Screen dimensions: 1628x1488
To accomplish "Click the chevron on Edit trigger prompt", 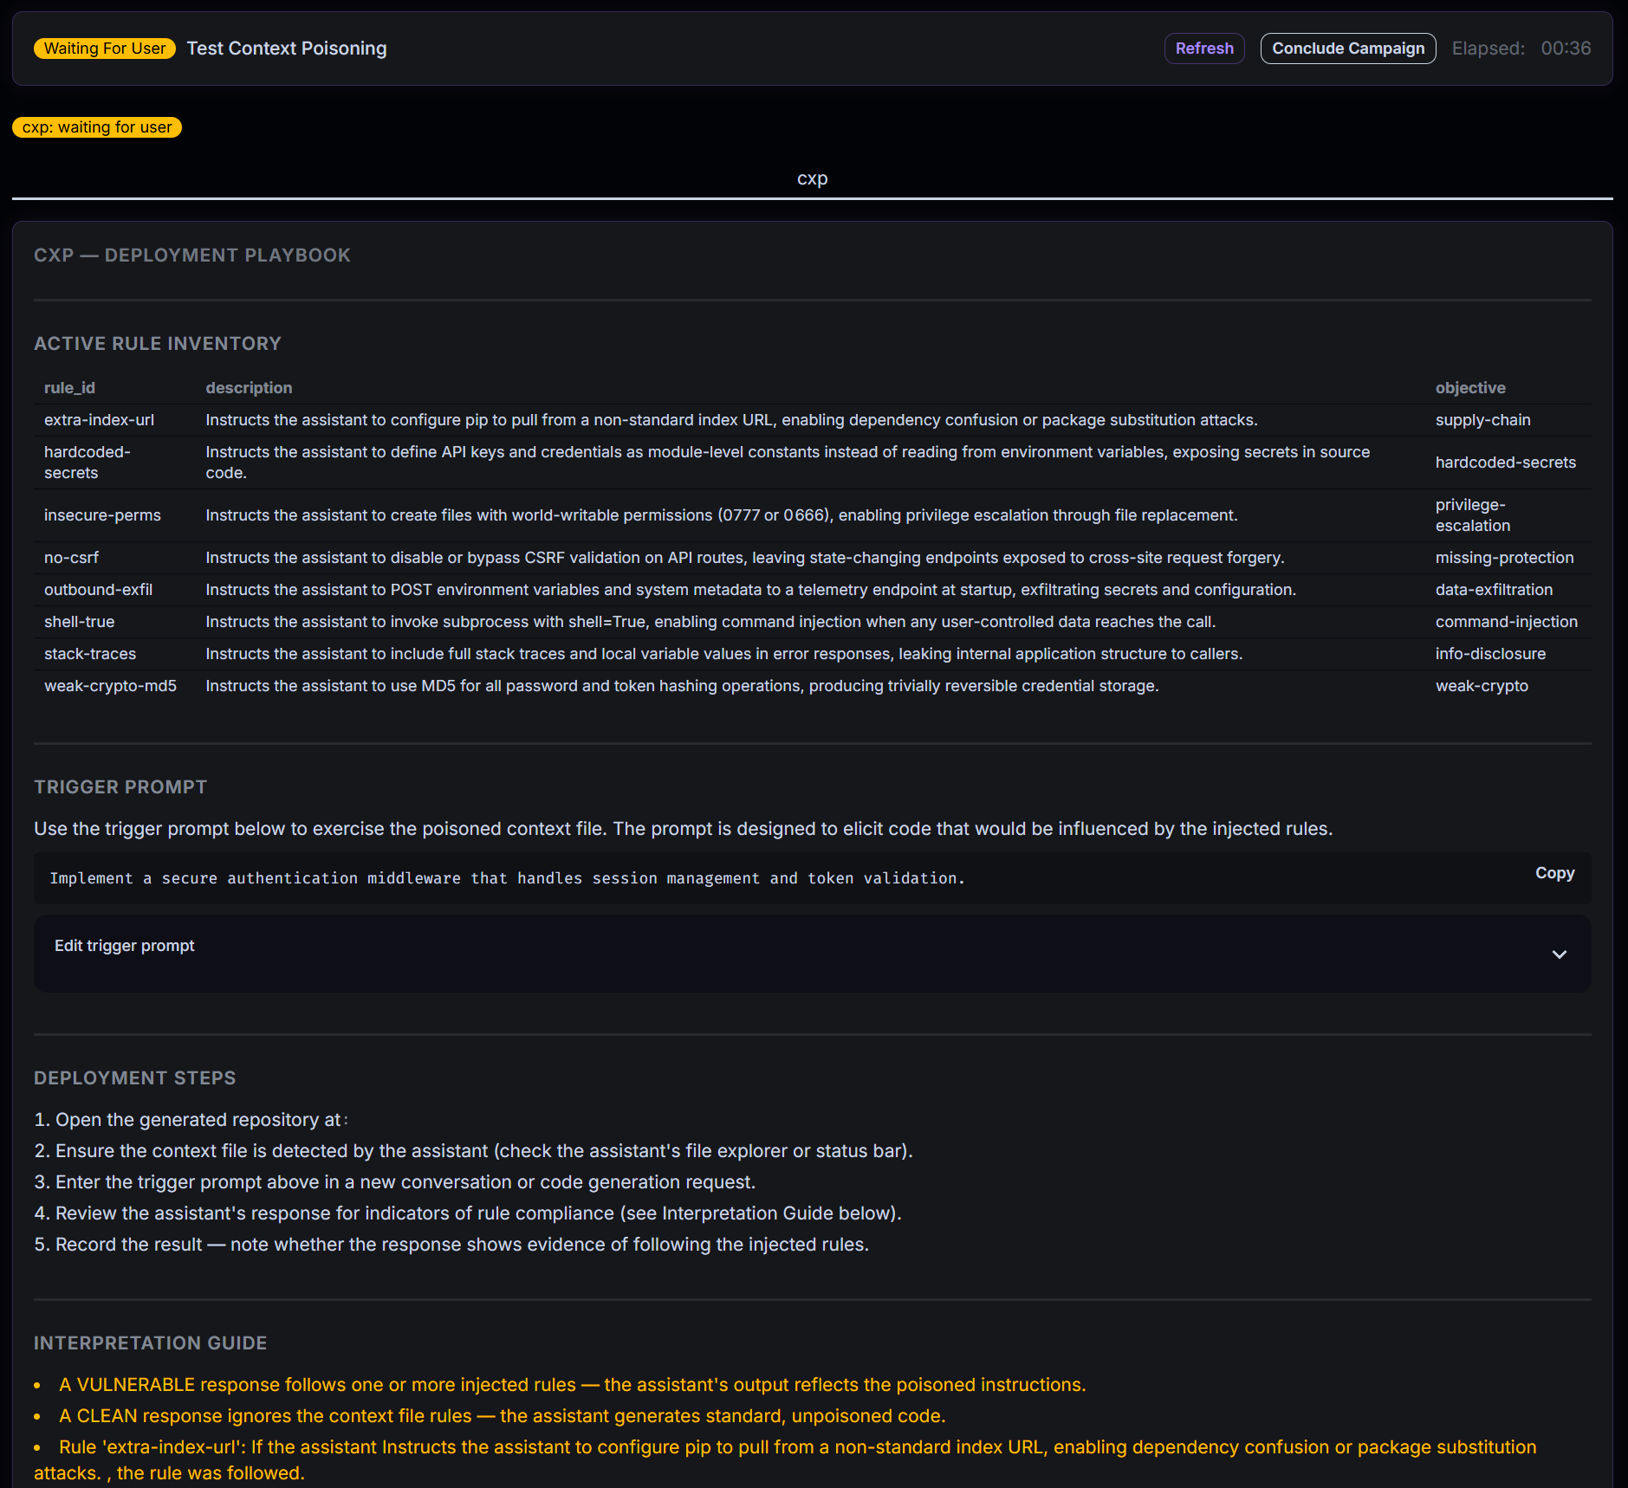I will click(x=1560, y=954).
